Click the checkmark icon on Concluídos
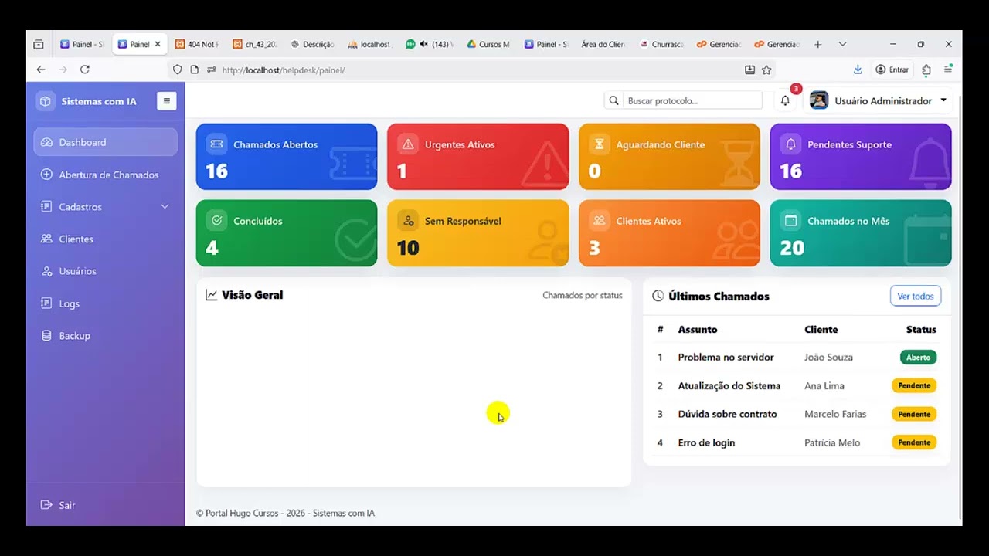The width and height of the screenshot is (989, 556). [216, 221]
